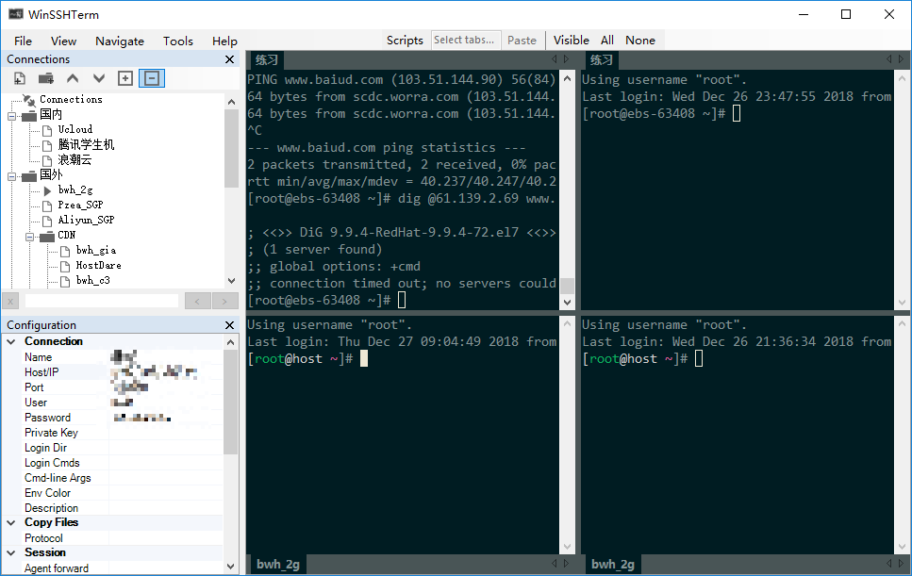This screenshot has height=576, width=912.
Task: Select the 浪潮云 connection
Action: pyautogui.click(x=75, y=160)
